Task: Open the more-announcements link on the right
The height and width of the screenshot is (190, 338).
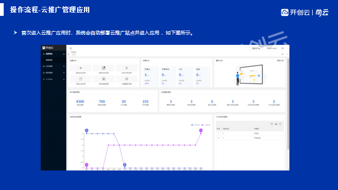Action: (280, 61)
